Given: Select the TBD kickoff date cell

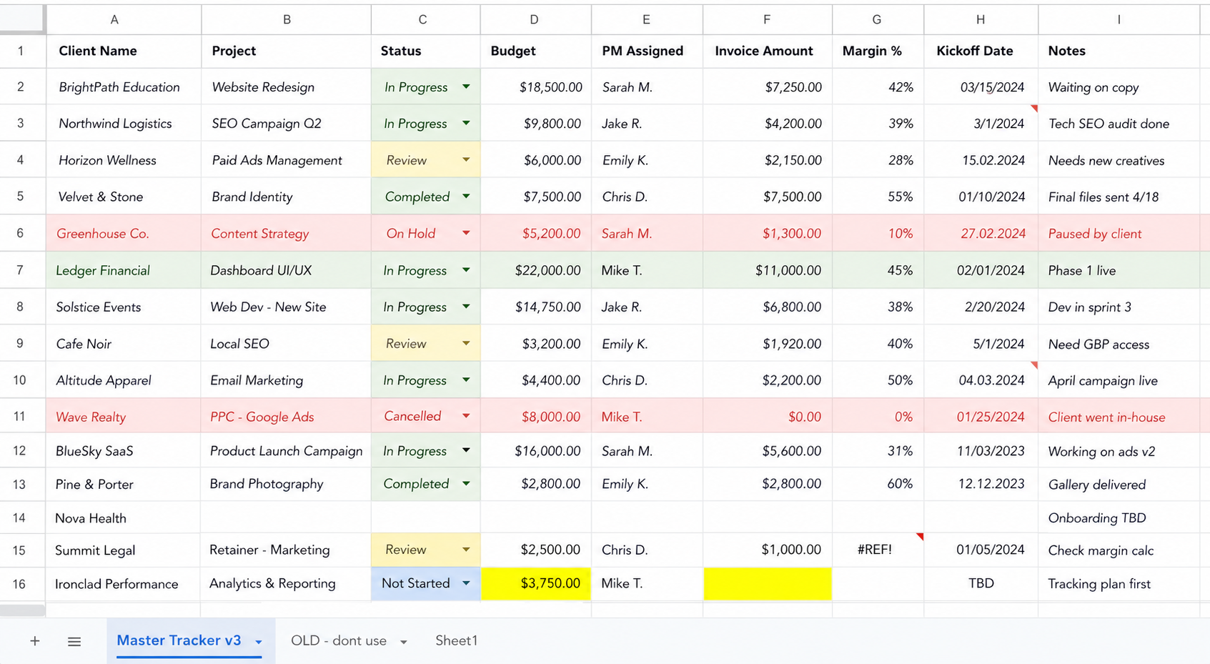Looking at the screenshot, I should pyautogui.click(x=981, y=583).
